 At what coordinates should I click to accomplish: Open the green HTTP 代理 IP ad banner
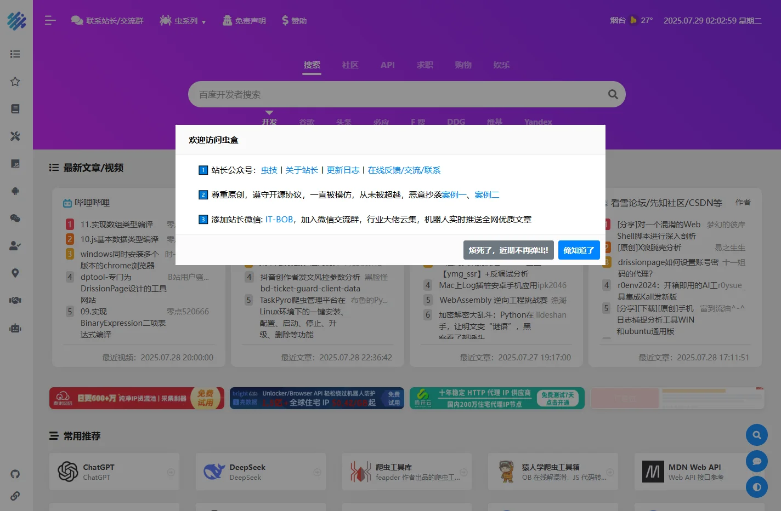click(497, 398)
